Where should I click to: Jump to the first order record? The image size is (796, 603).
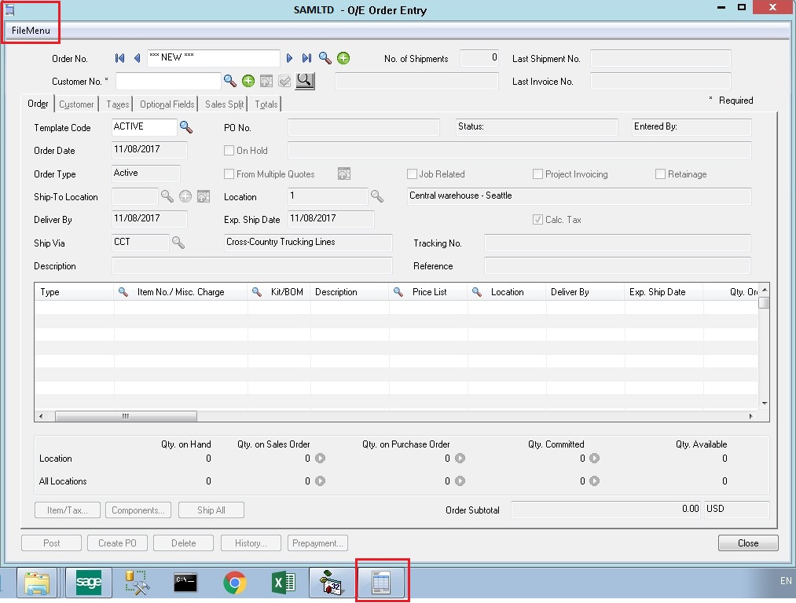click(x=120, y=59)
